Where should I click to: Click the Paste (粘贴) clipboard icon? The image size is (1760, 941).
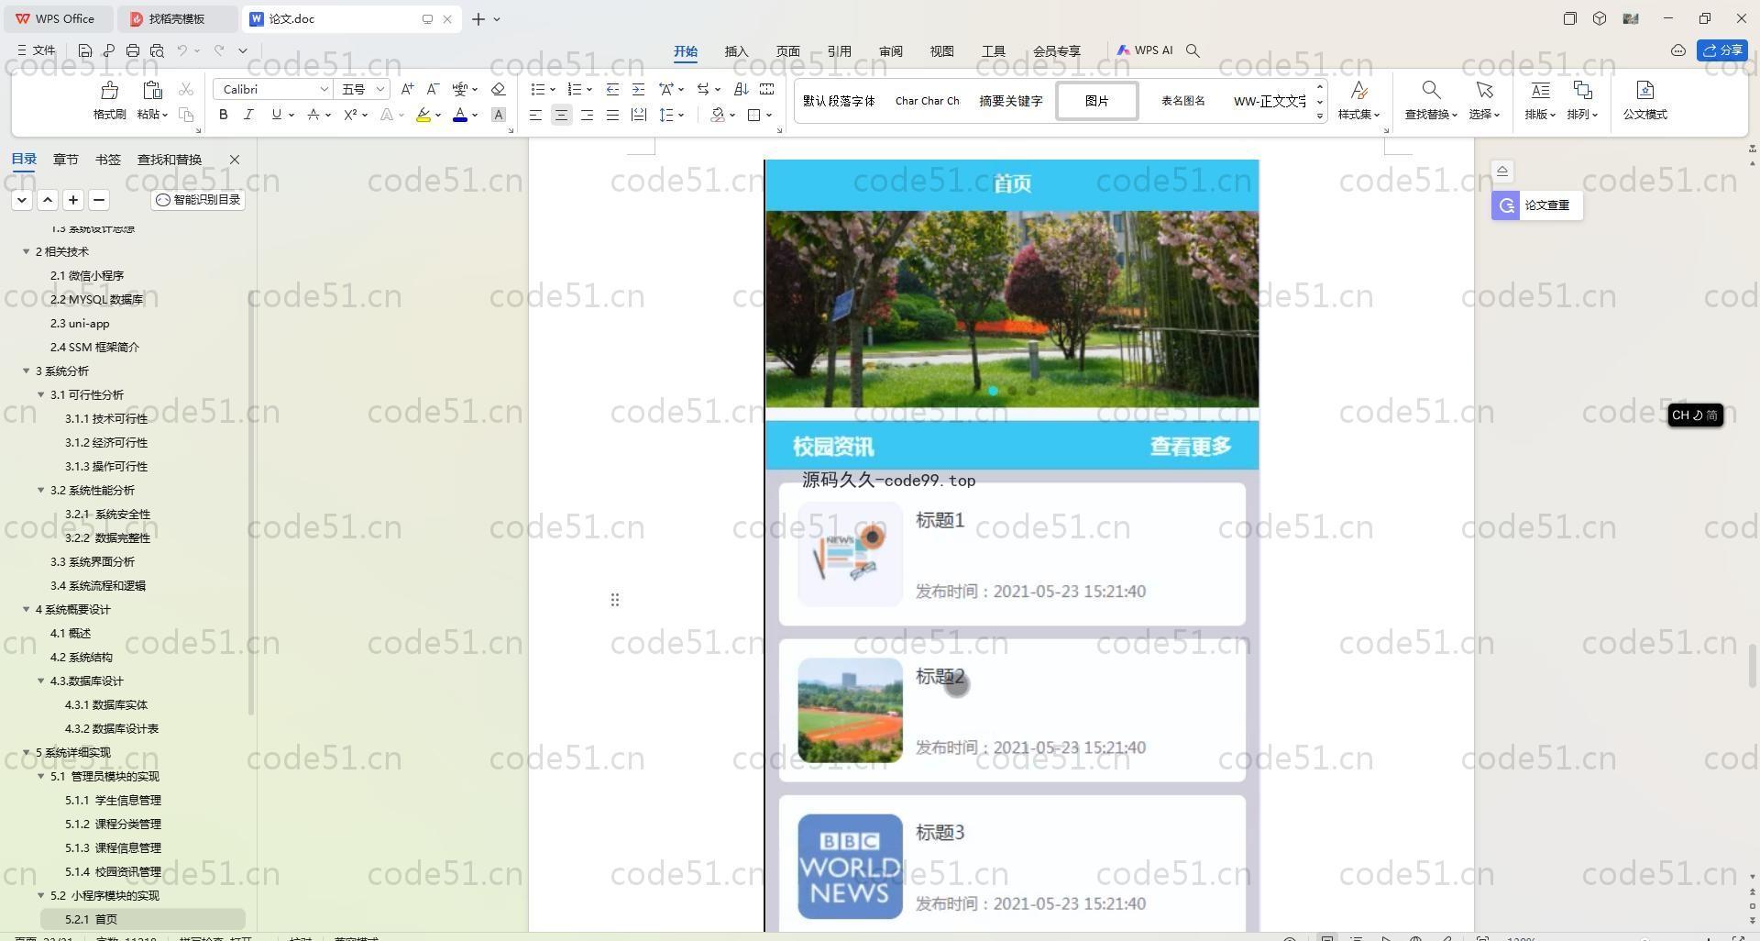pos(152,90)
